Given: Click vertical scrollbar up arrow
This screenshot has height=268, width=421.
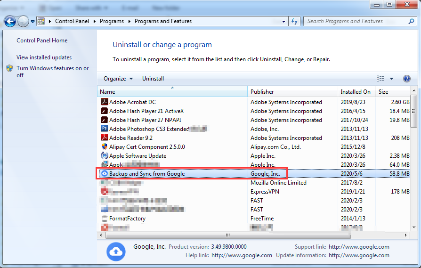Looking at the screenshot, I should click(414, 90).
